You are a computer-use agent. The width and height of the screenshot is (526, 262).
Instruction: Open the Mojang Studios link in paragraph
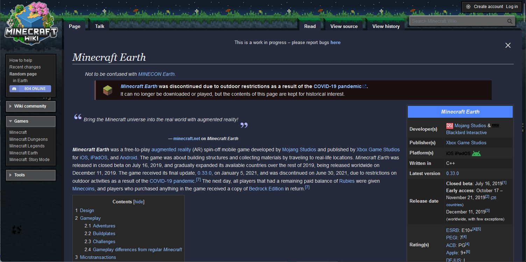pyautogui.click(x=299, y=150)
